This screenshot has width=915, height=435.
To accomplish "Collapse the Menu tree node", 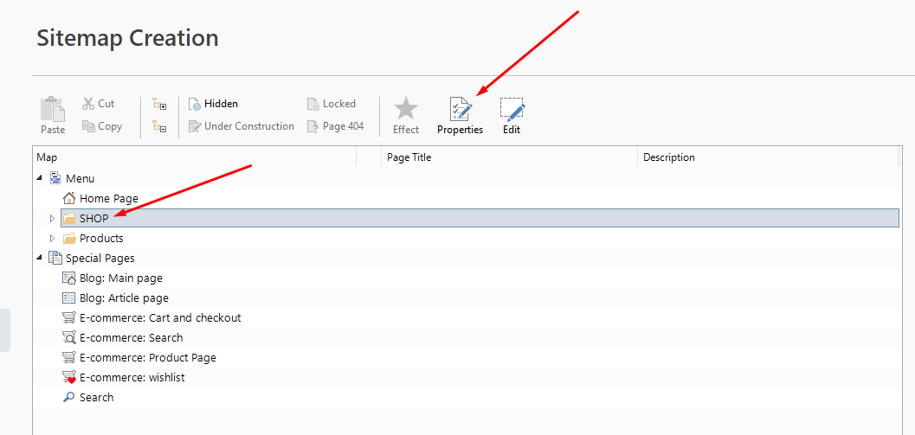I will point(39,179).
